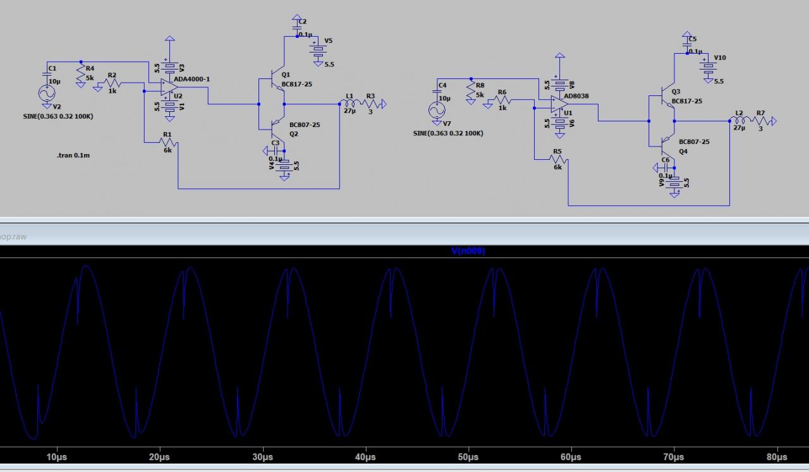Screen dimensions: 809x472
Task: Click the 5k value beside R4
Action: (90, 78)
